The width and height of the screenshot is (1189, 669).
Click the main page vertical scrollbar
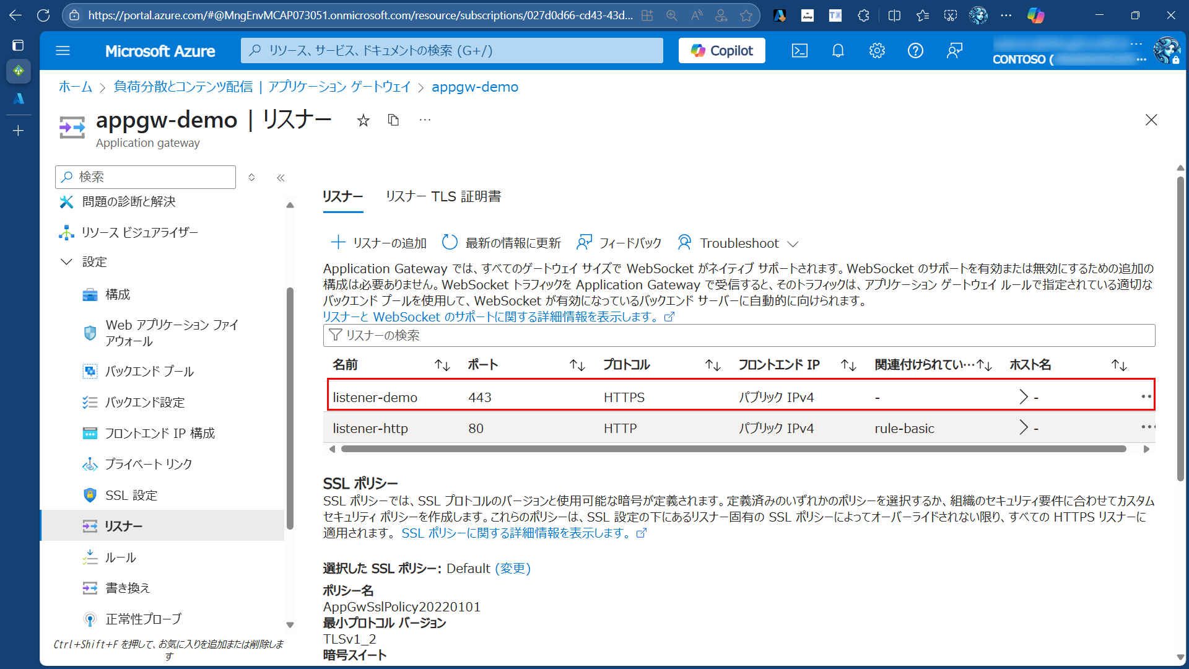tap(1180, 328)
